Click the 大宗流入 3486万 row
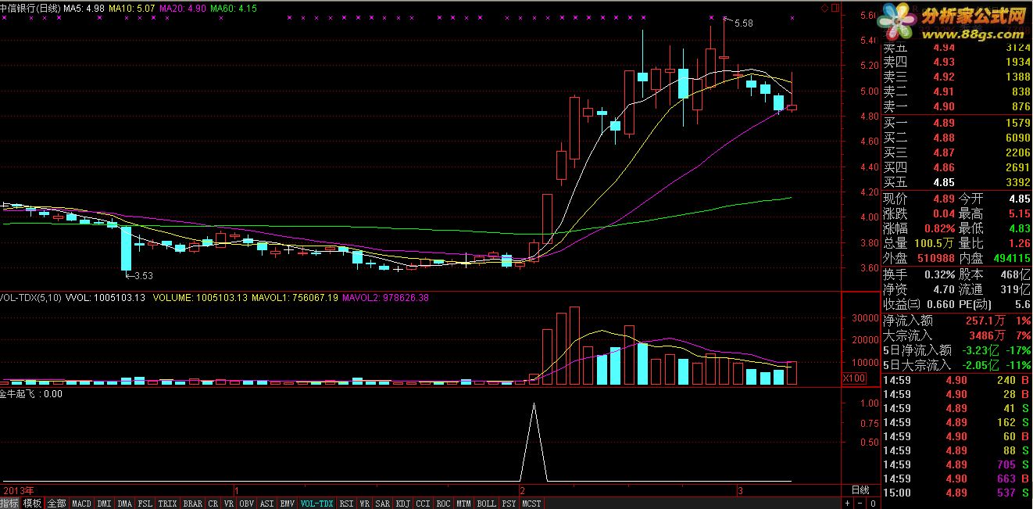The height and width of the screenshot is (509, 1033). 957,335
